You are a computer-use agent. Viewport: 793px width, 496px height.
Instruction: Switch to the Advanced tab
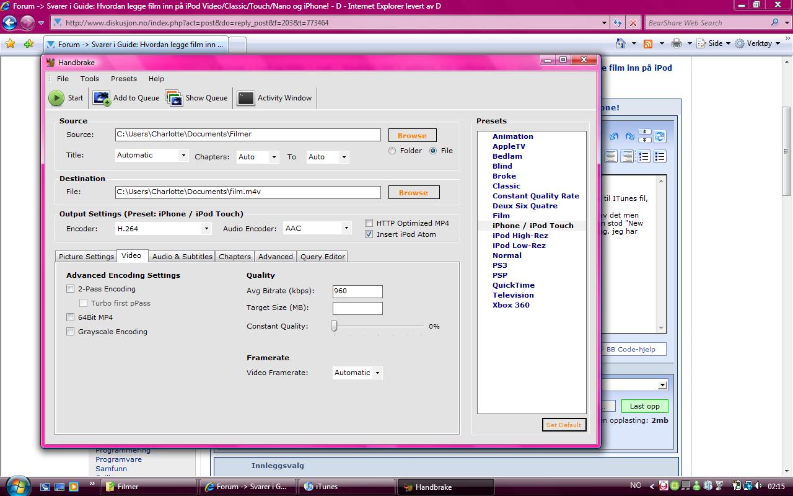[276, 257]
